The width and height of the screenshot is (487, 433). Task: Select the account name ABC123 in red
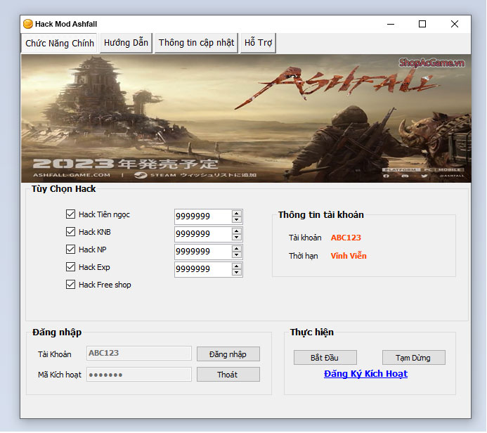coord(346,238)
